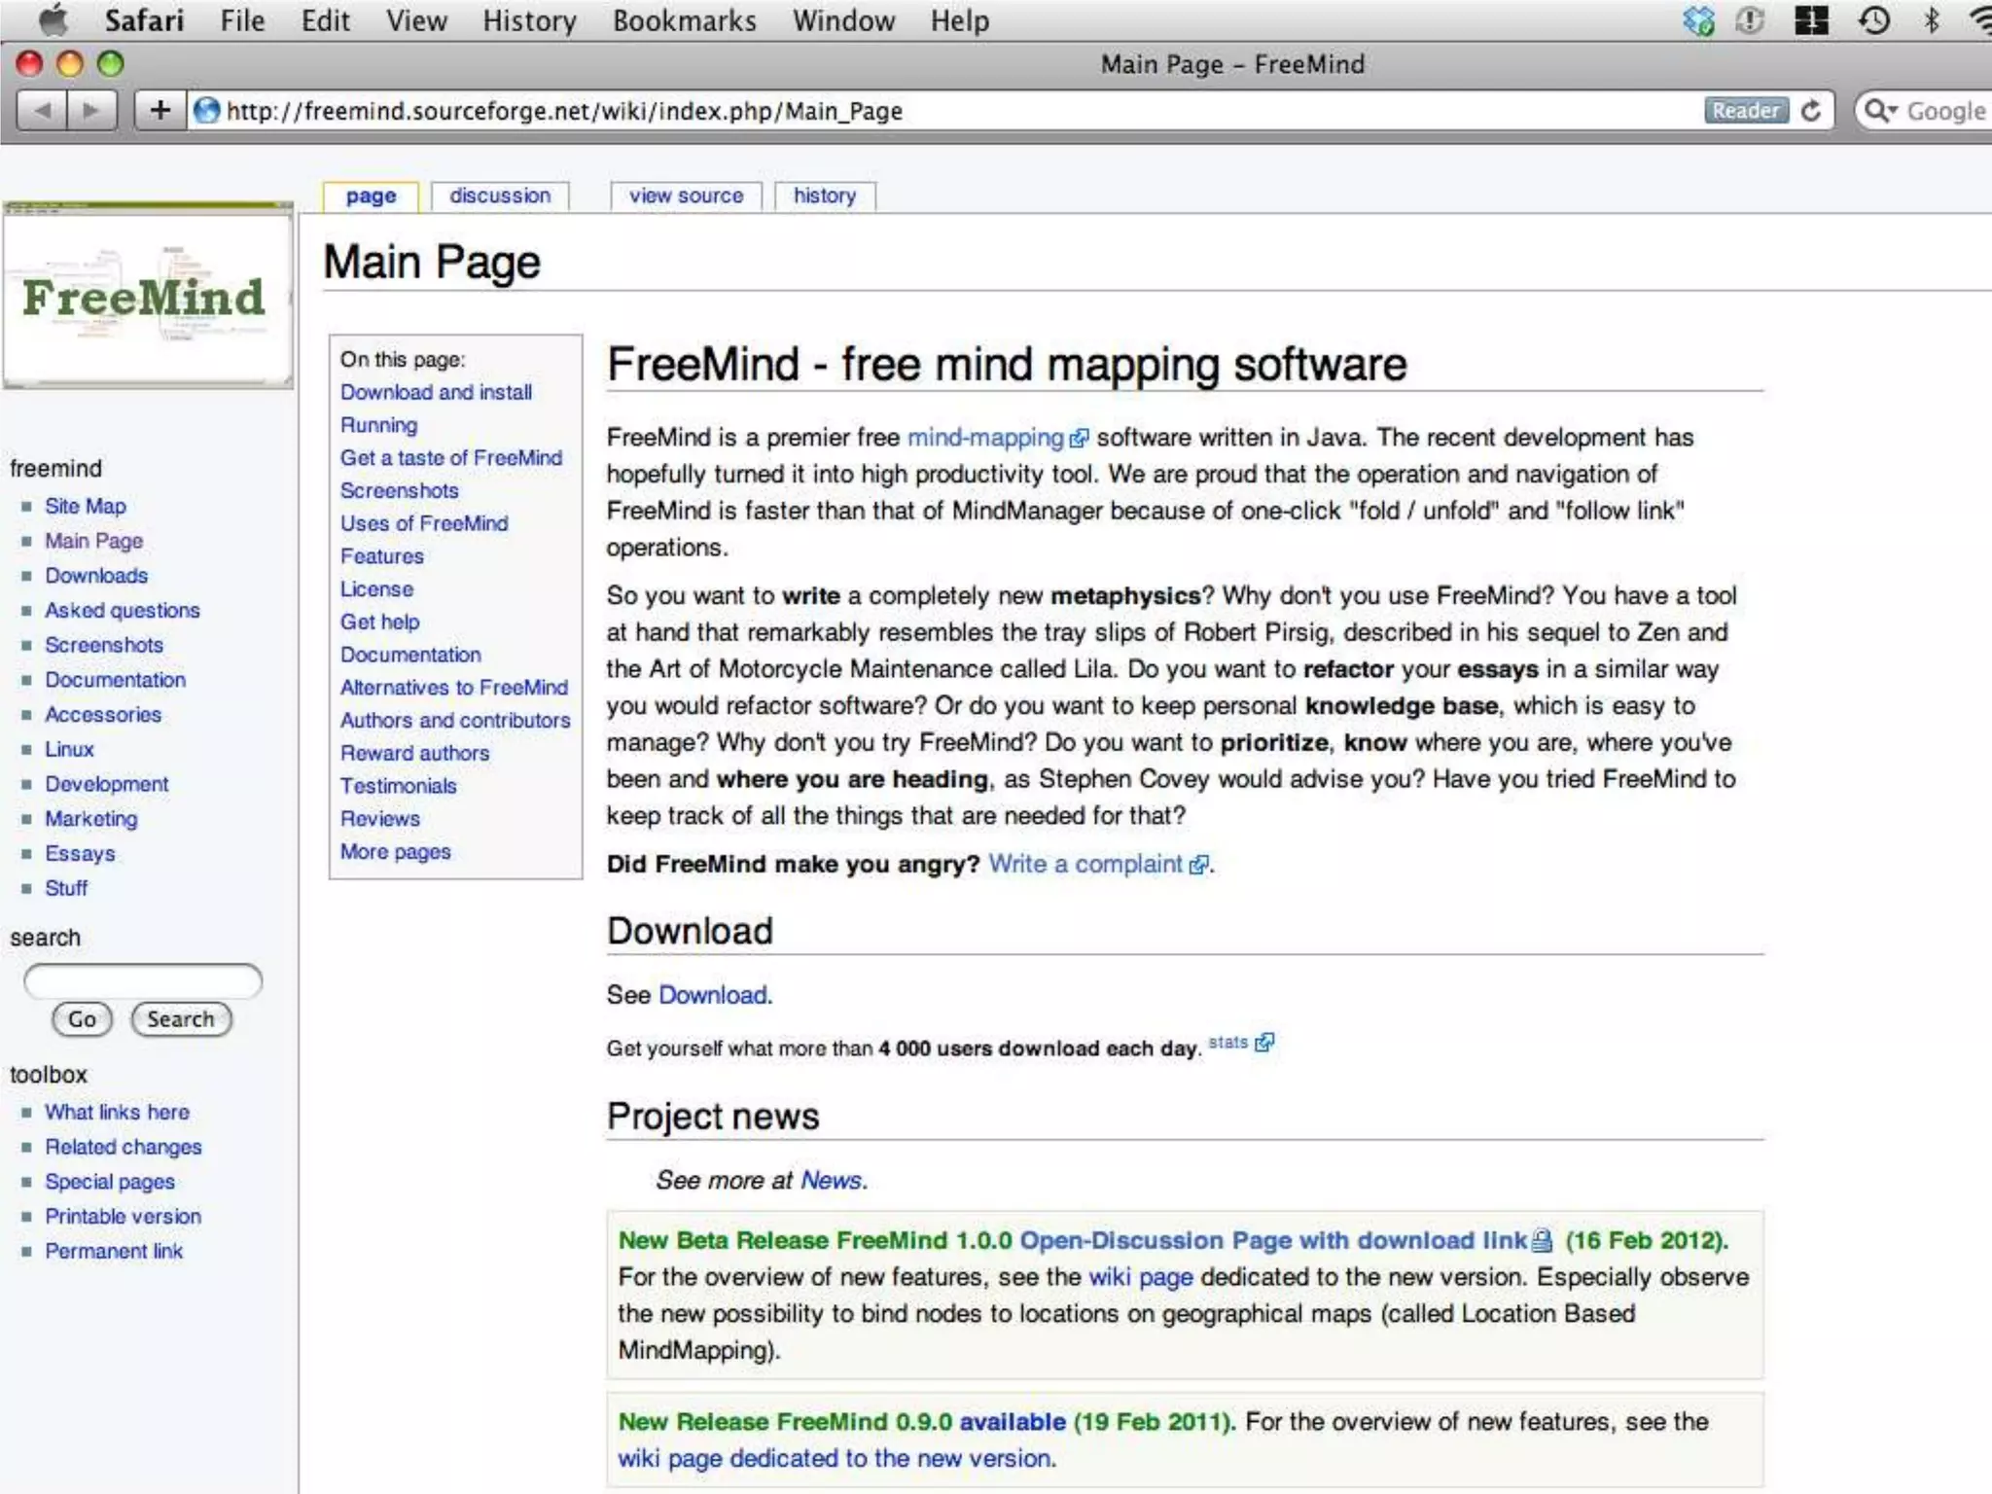Click the Time Machine menu bar icon
This screenshot has width=1992, height=1494.
(1873, 19)
